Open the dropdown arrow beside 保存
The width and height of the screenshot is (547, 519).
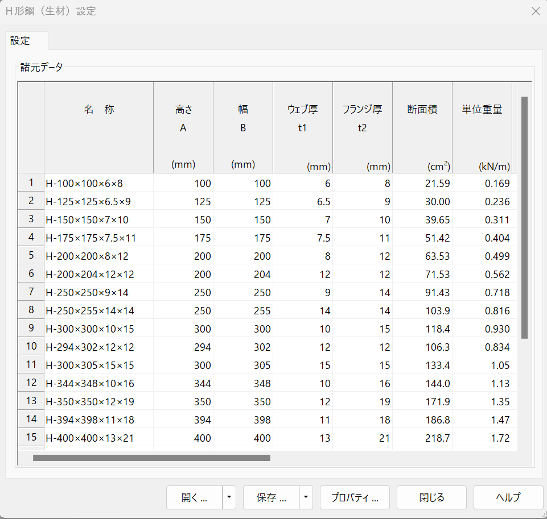[306, 497]
